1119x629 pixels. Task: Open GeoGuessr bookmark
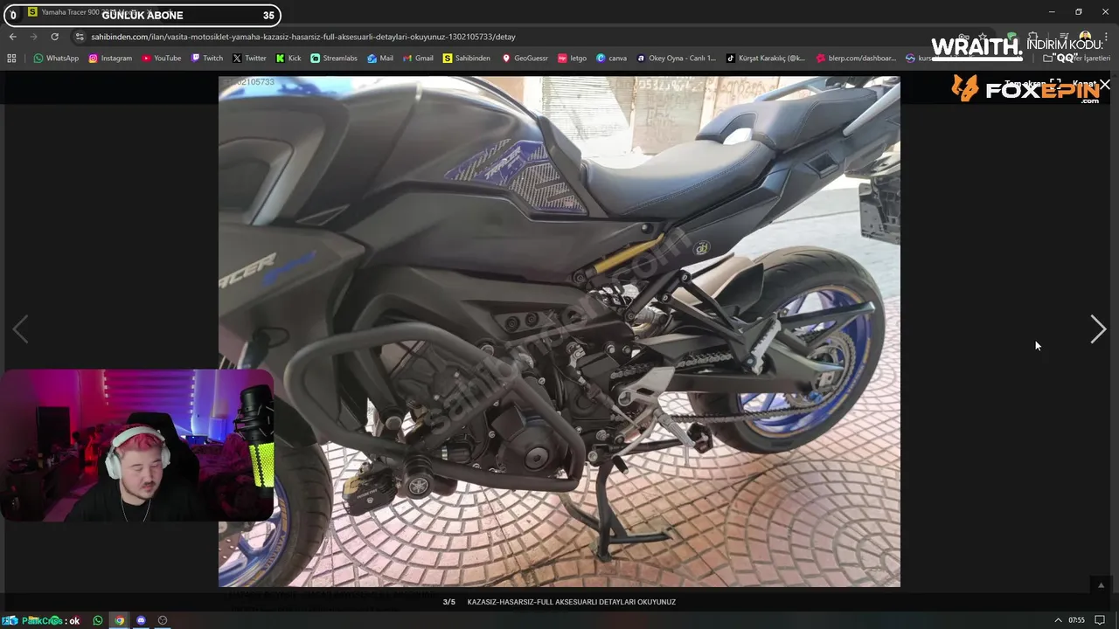pos(525,59)
